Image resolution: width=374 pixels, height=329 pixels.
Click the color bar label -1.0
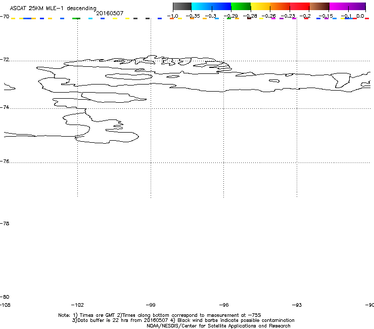pyautogui.click(x=173, y=16)
